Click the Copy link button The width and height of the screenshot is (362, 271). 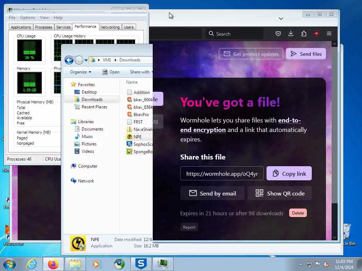pyautogui.click(x=289, y=174)
